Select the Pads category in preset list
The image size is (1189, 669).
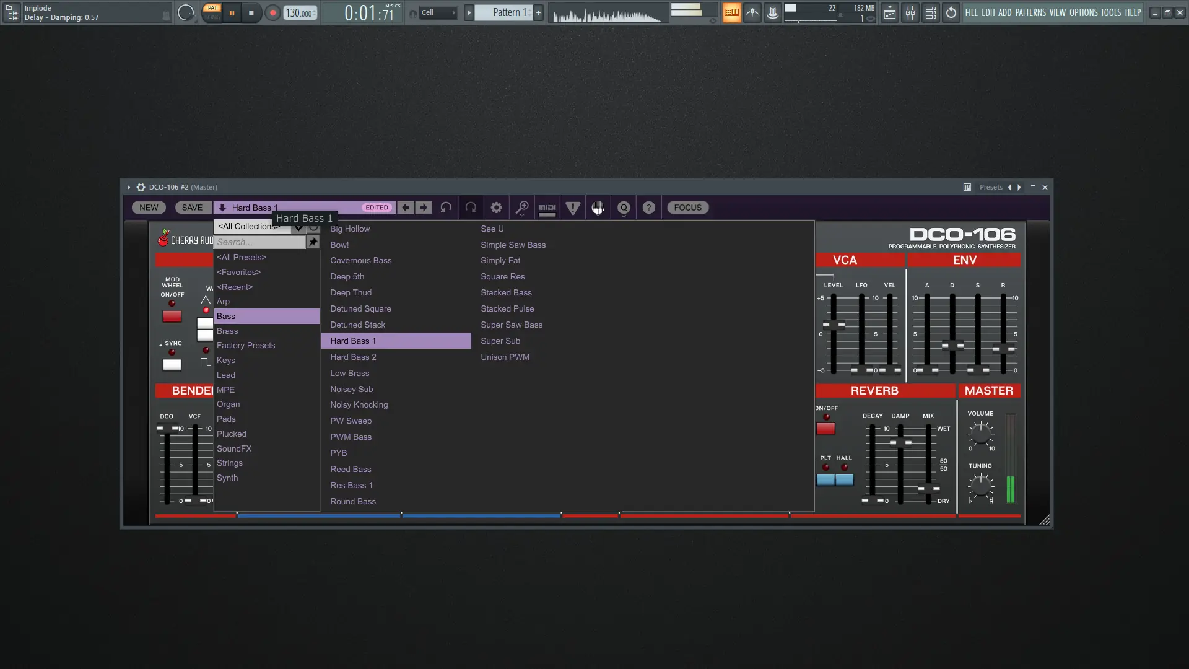pos(226,419)
